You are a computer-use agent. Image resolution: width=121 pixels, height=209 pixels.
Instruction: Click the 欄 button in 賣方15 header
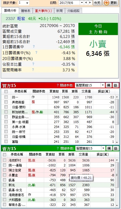click(x=109, y=148)
